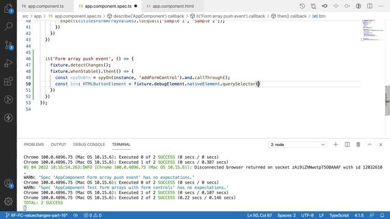The image size is (390, 219).
Task: Switch to the app.component.ts tab
Action: 46,6
